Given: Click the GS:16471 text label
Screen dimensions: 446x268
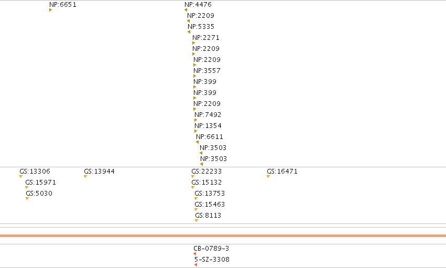Looking at the screenshot, I should [282, 171].
